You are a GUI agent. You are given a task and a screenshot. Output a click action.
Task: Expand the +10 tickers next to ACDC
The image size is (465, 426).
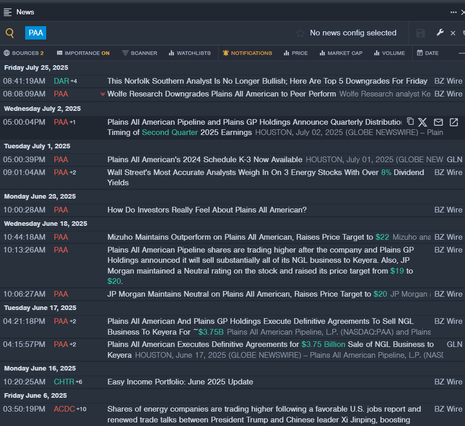[x=81, y=410]
